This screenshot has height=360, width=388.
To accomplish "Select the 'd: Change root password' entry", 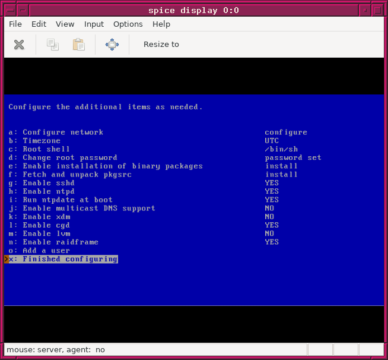I will point(63,158).
